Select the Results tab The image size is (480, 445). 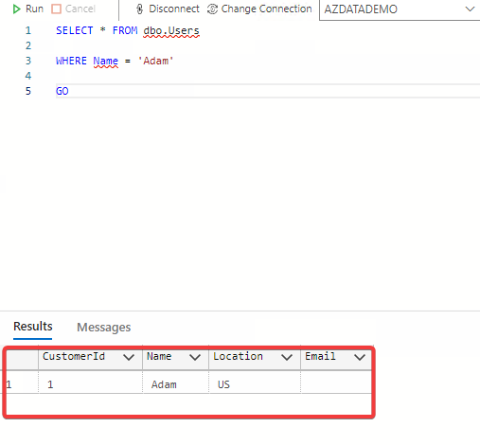point(33,327)
